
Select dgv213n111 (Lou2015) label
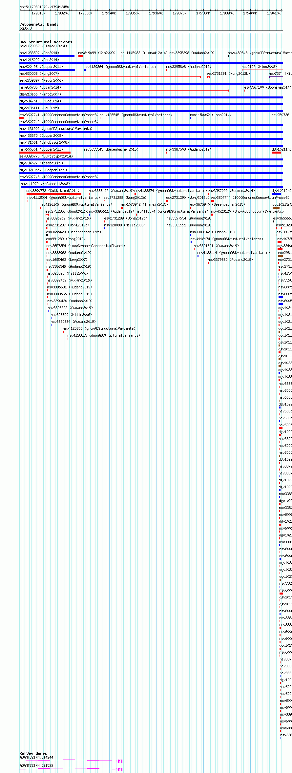click(x=39, y=108)
